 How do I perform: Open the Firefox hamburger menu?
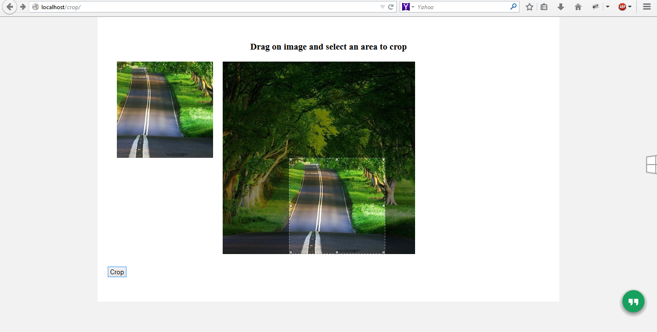(x=646, y=7)
